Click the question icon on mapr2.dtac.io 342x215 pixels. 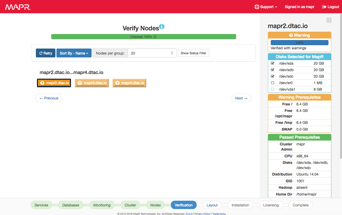tap(42, 83)
